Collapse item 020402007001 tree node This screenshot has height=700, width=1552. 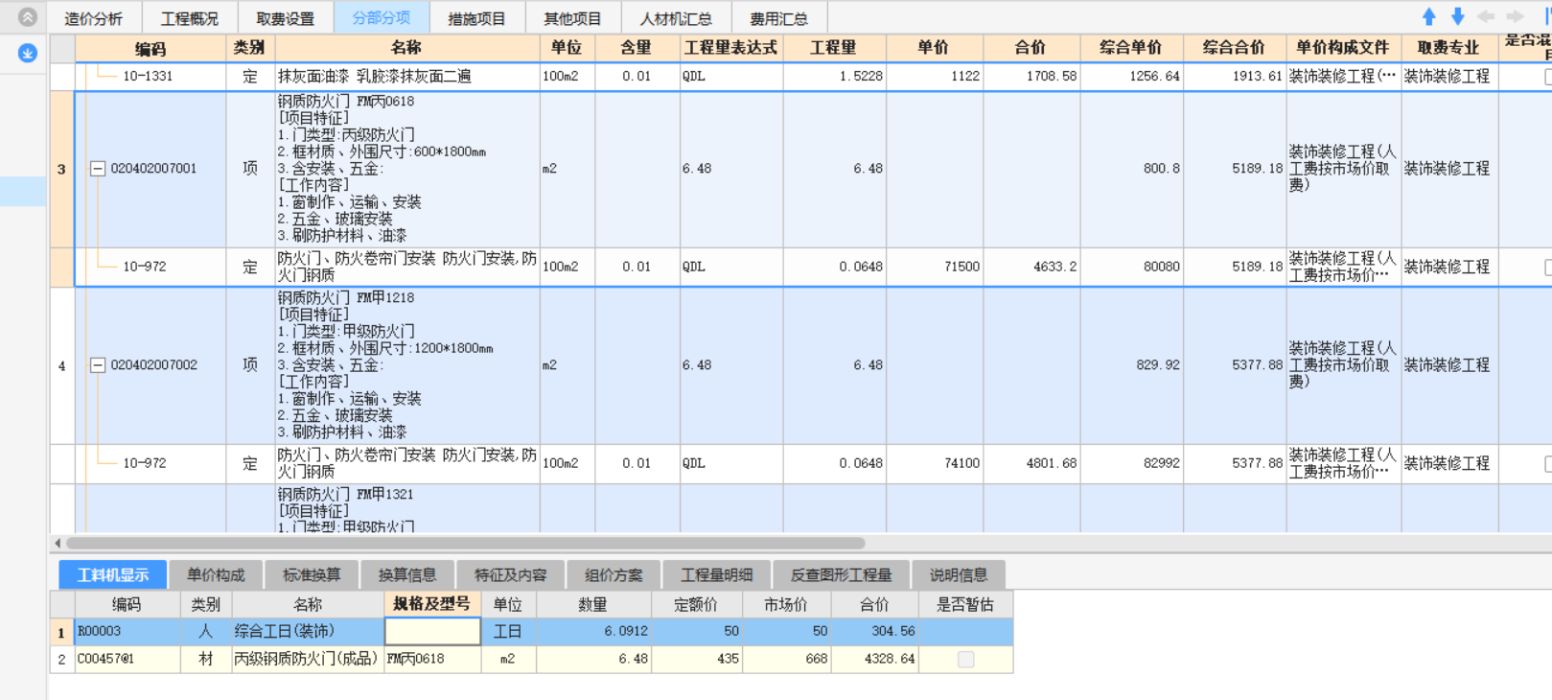click(x=97, y=169)
